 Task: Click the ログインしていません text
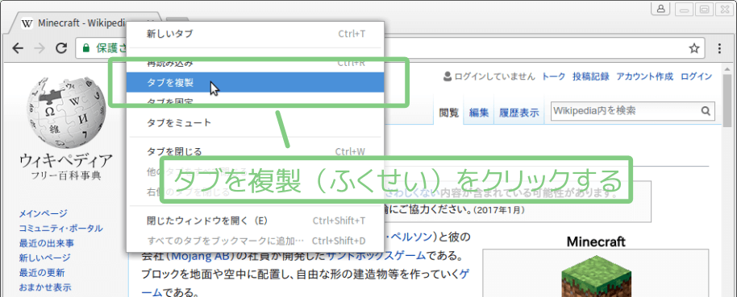(494, 76)
